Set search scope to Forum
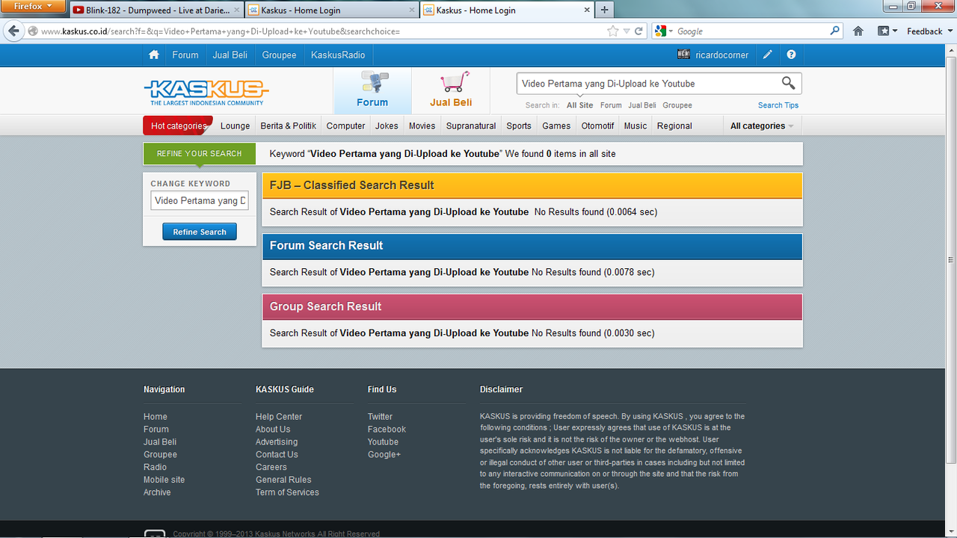957x538 pixels. 611,105
